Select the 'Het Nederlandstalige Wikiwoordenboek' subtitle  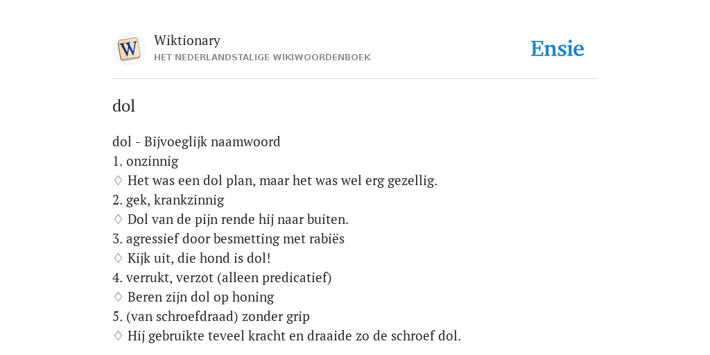[262, 58]
